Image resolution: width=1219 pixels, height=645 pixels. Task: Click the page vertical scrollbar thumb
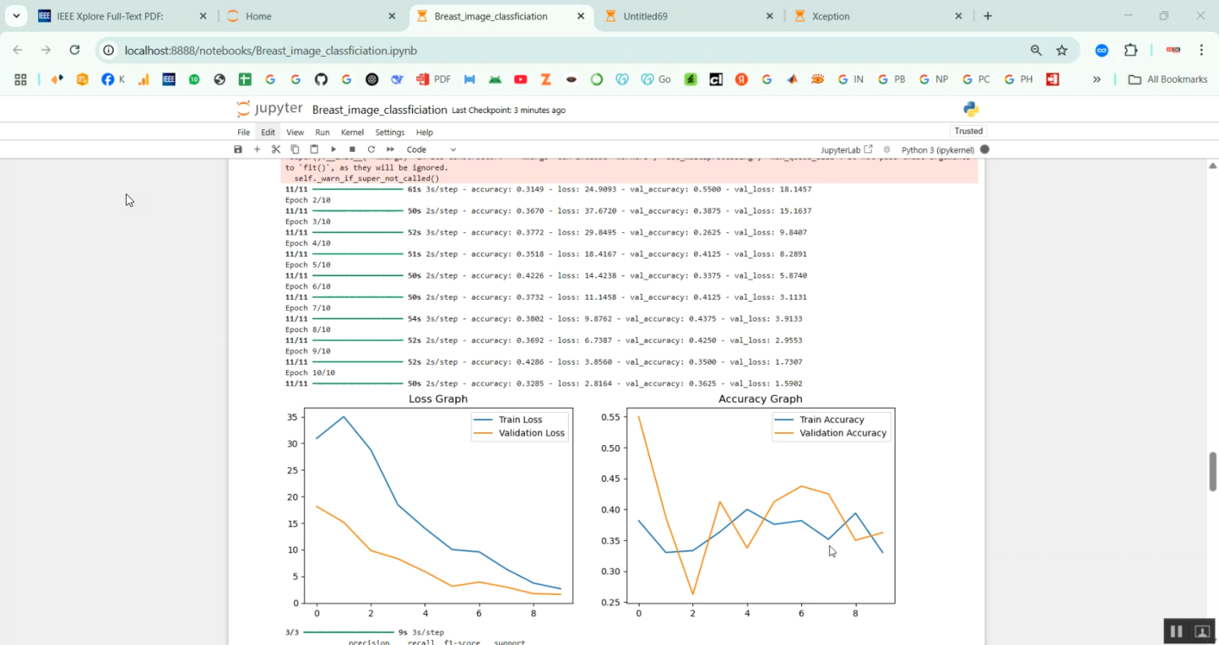click(x=1212, y=471)
